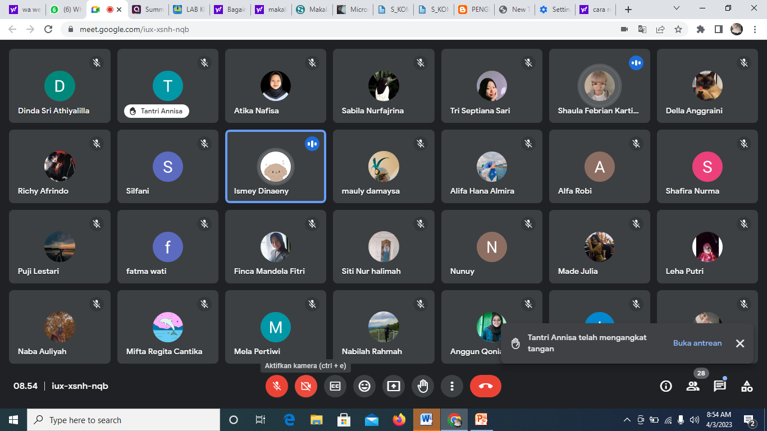Click the red leave call button
Image resolution: width=767 pixels, height=431 pixels.
click(x=485, y=386)
